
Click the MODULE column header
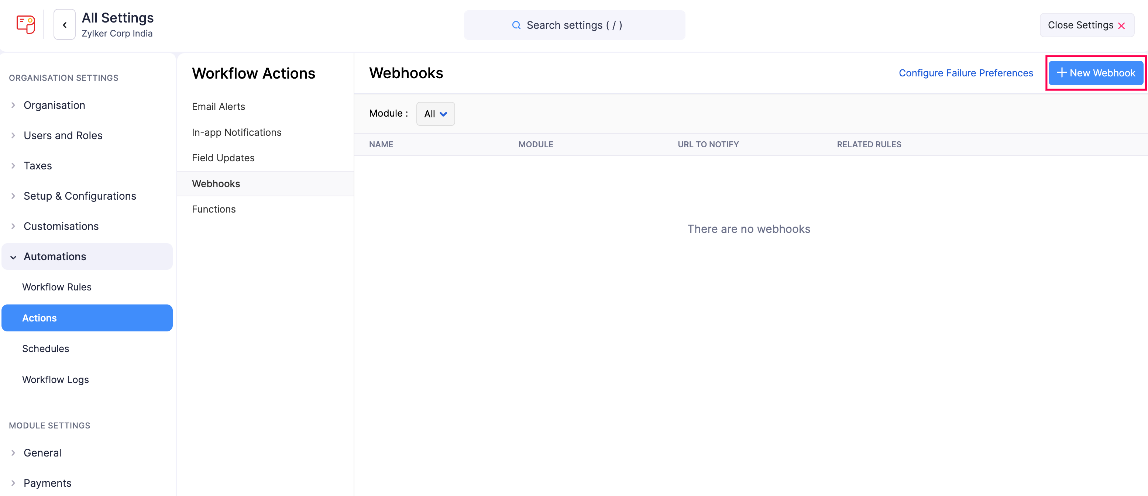536,144
